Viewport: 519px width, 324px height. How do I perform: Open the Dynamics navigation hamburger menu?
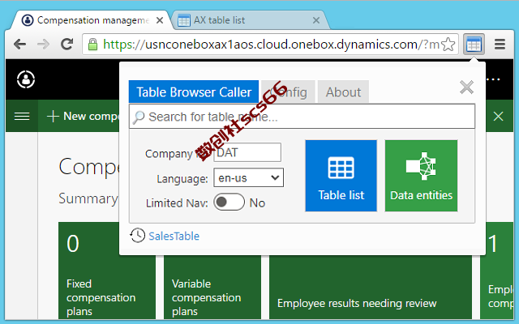point(22,116)
